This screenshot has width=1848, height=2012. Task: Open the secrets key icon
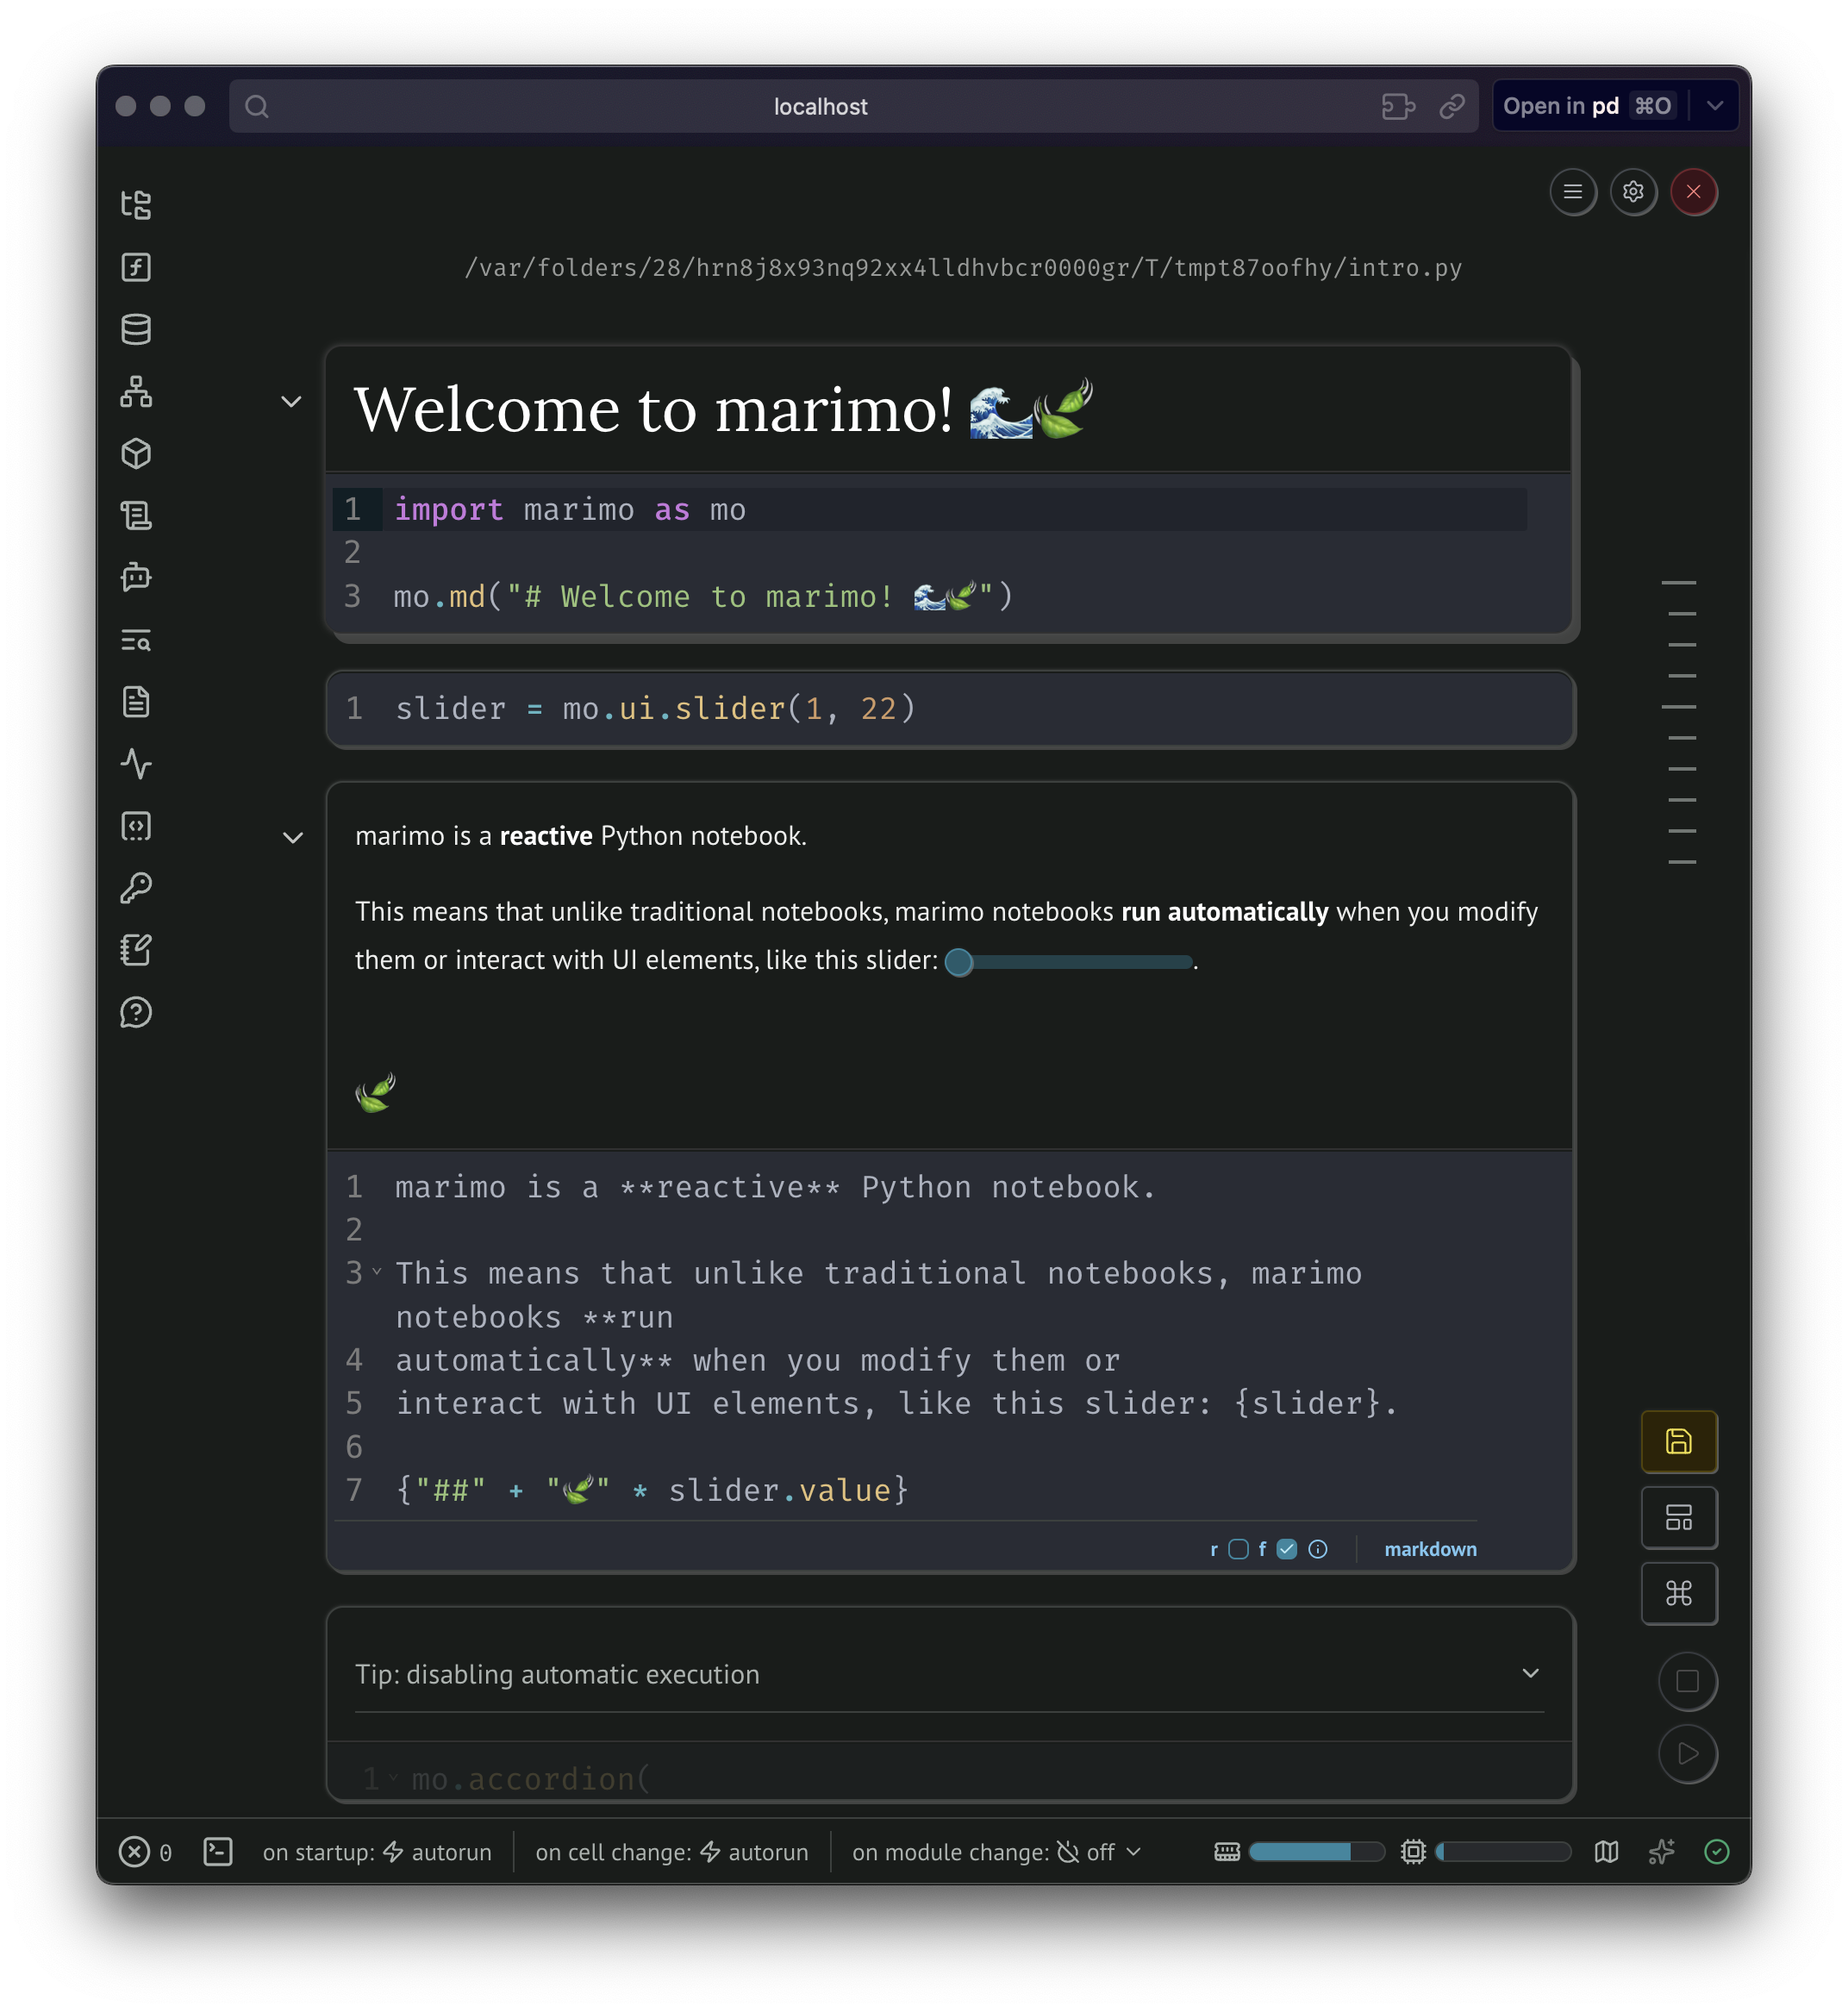coord(136,888)
